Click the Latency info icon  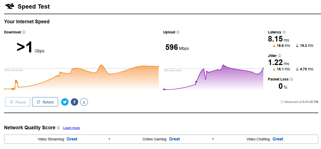click(284, 32)
